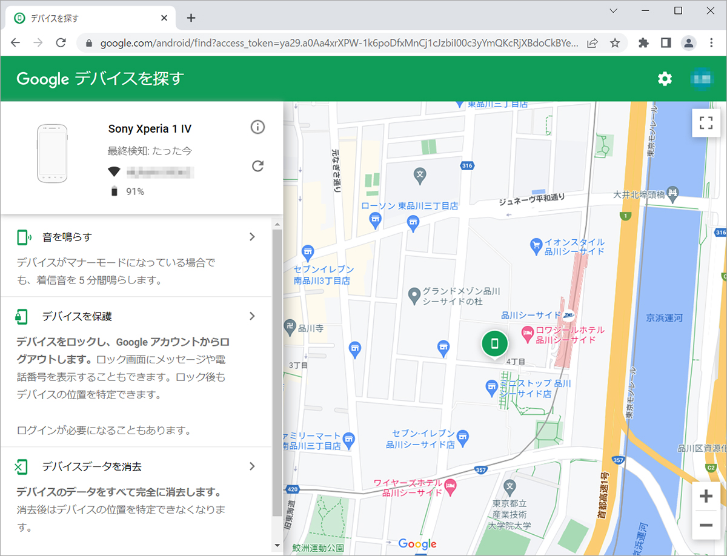This screenshot has width=727, height=556.
Task: Toggle fullscreen map view
Action: 706,124
